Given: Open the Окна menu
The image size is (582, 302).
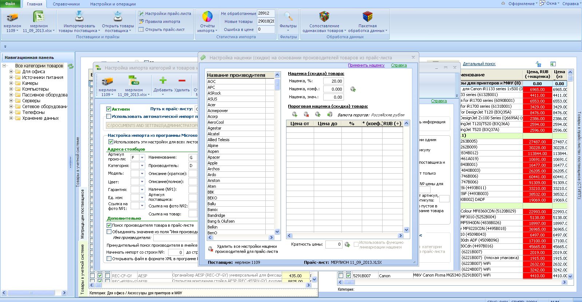Looking at the screenshot, I should tap(550, 4).
